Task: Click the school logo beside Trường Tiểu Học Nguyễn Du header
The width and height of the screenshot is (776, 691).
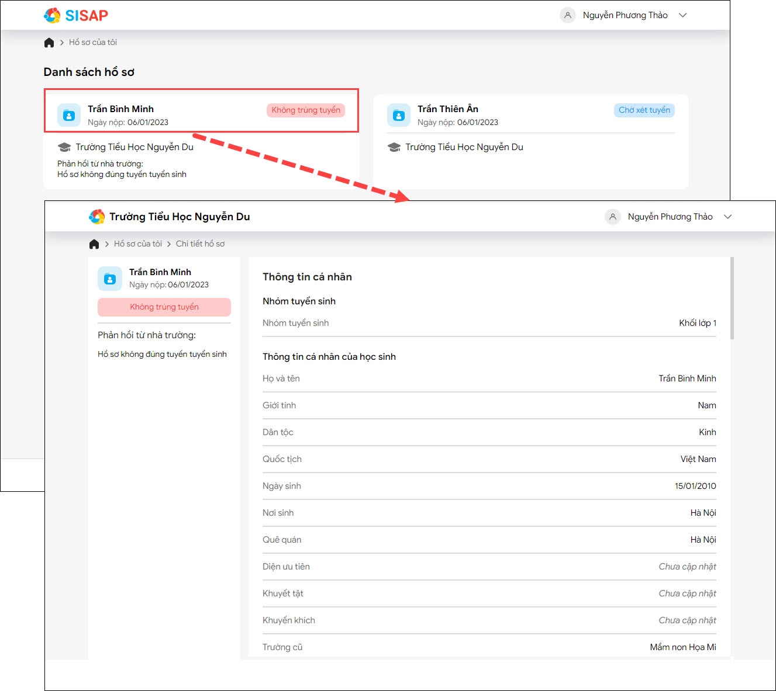Action: coord(97,217)
